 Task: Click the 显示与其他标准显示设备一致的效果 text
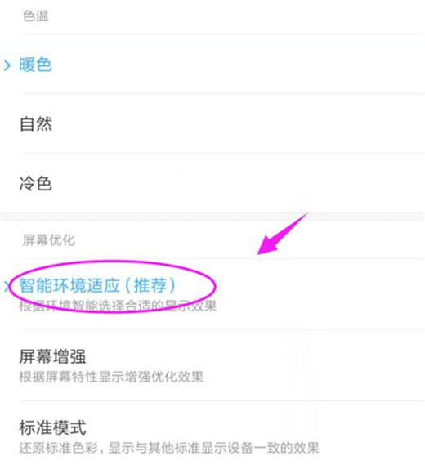click(x=213, y=448)
